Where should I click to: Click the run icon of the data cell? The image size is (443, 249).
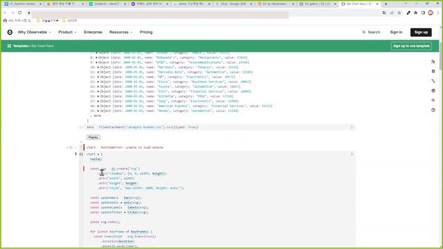coord(352,127)
